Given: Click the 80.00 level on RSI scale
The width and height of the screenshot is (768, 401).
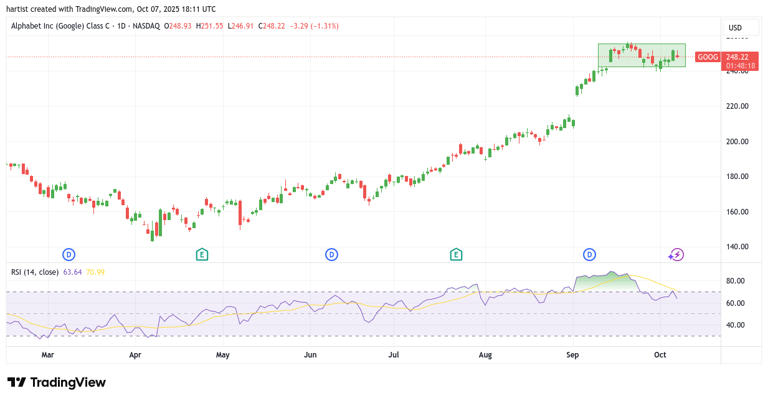Looking at the screenshot, I should click(x=735, y=281).
